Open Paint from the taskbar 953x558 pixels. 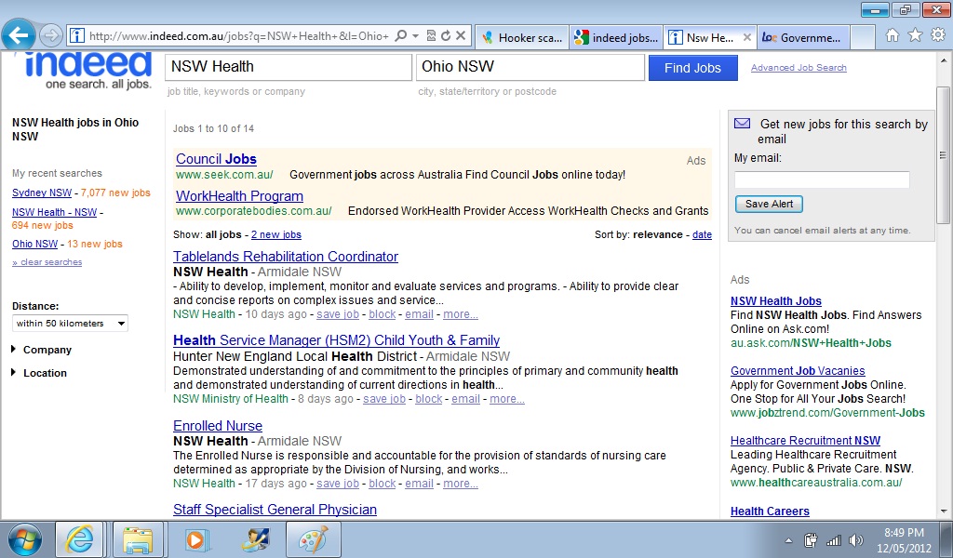coord(313,539)
